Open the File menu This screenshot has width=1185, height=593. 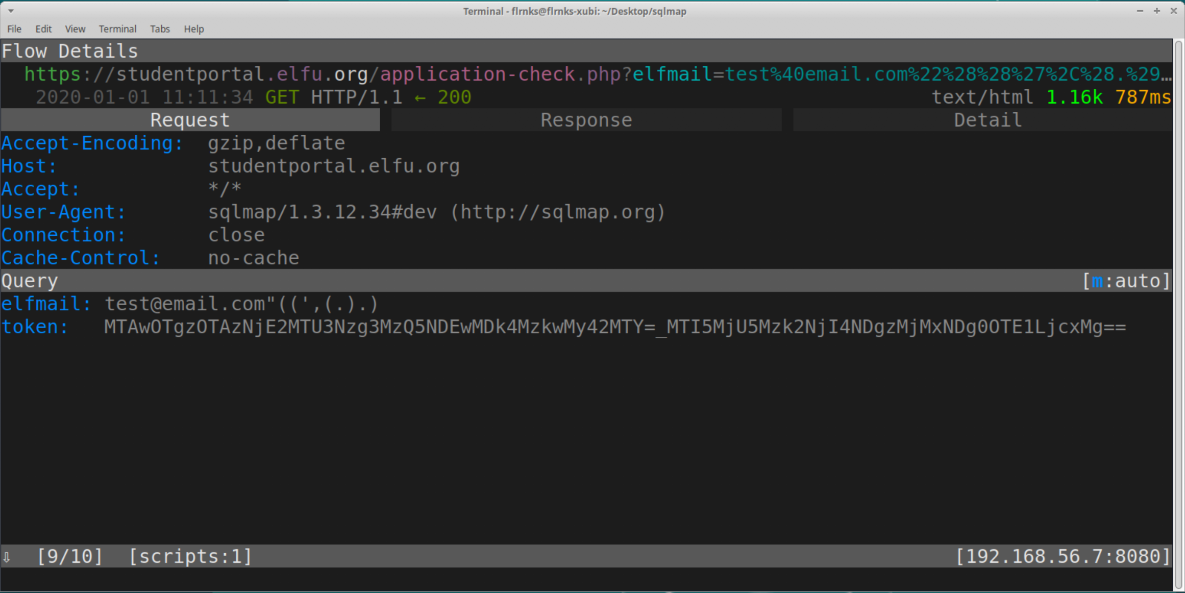tap(14, 29)
